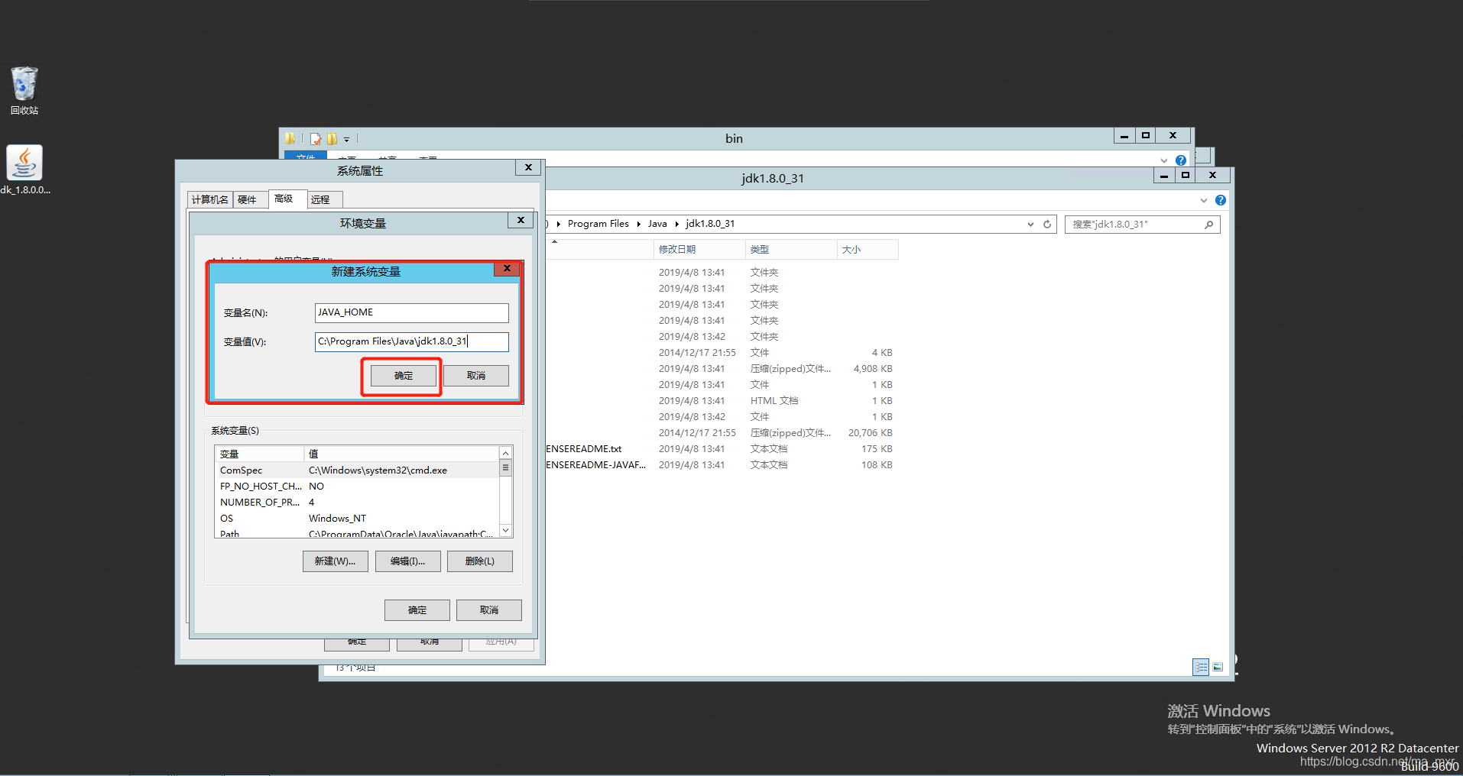Click the search magnifier icon
Viewport: 1463px width, 776px height.
tap(1208, 224)
